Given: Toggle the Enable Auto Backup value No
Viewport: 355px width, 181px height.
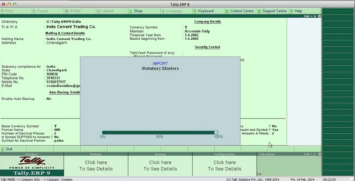Looking at the screenshot, I should point(49,99).
